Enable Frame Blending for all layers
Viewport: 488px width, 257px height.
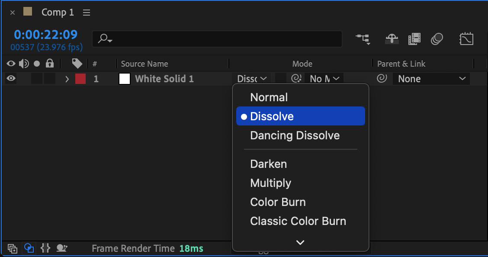click(414, 39)
